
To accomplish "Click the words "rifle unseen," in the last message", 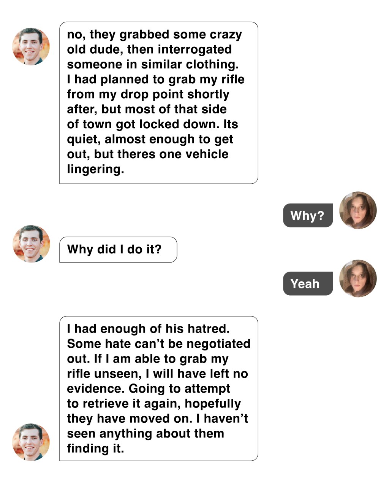I will click(104, 374).
